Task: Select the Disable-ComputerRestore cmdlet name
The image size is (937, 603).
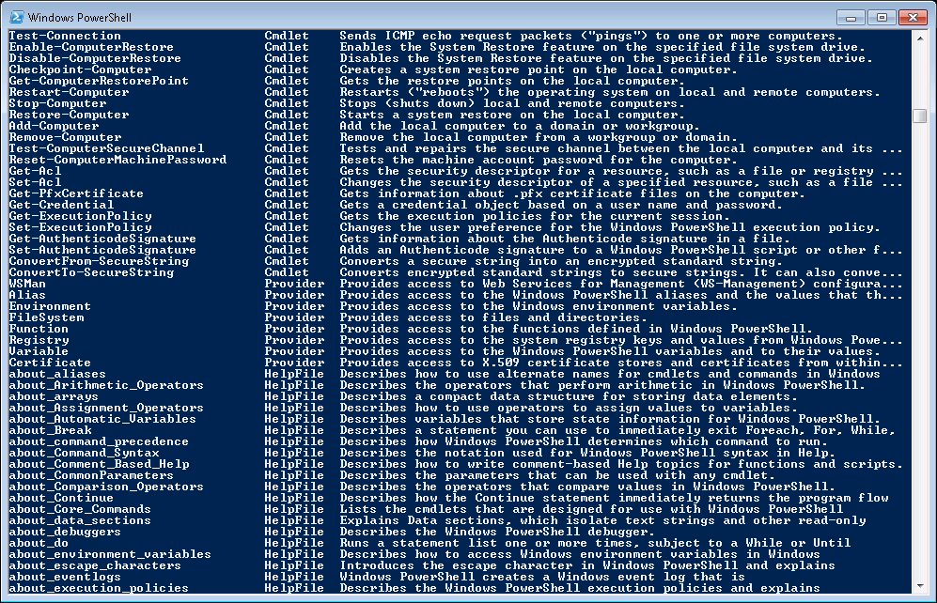Action: pyautogui.click(x=94, y=58)
